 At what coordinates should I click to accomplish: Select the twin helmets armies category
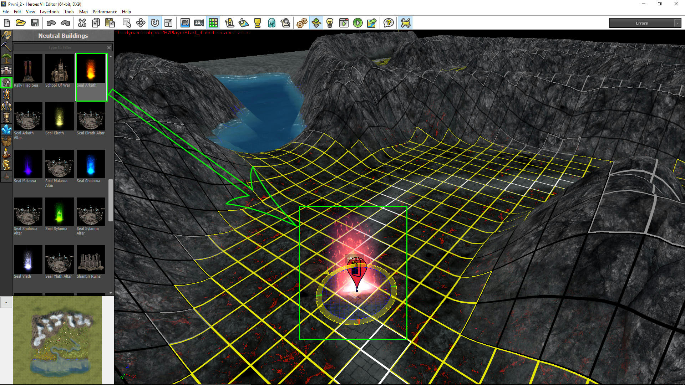(x=6, y=106)
